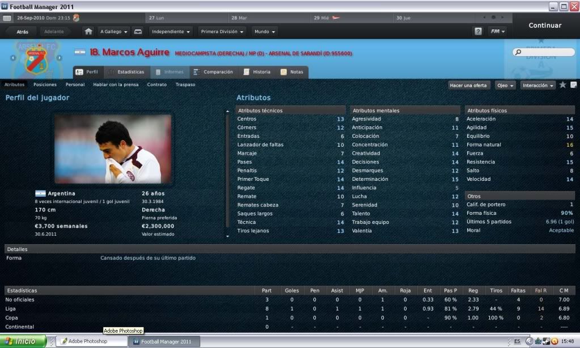Open the Mundo dropdown menu
580x348 pixels.
coord(264,32)
